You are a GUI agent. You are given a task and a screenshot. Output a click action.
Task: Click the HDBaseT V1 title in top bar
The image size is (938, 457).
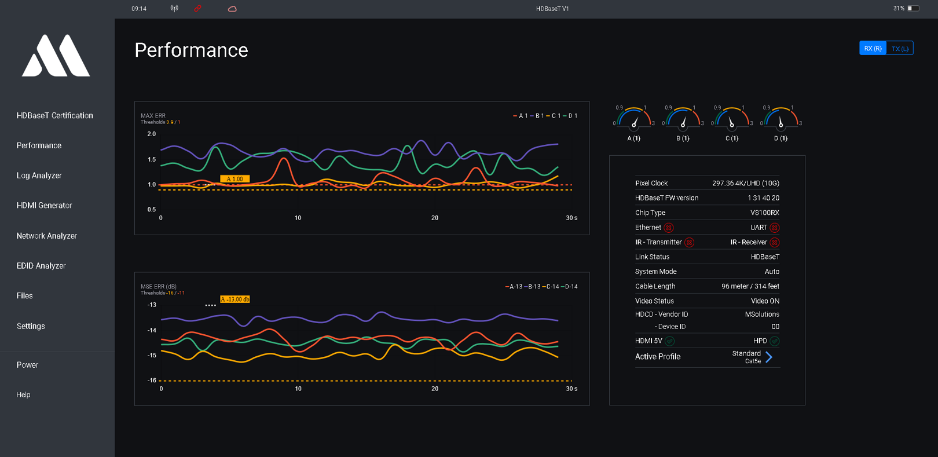click(552, 9)
